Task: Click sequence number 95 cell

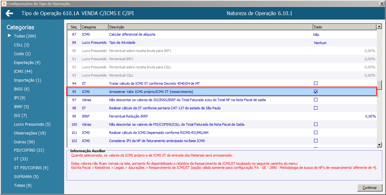Action: tap(74, 92)
